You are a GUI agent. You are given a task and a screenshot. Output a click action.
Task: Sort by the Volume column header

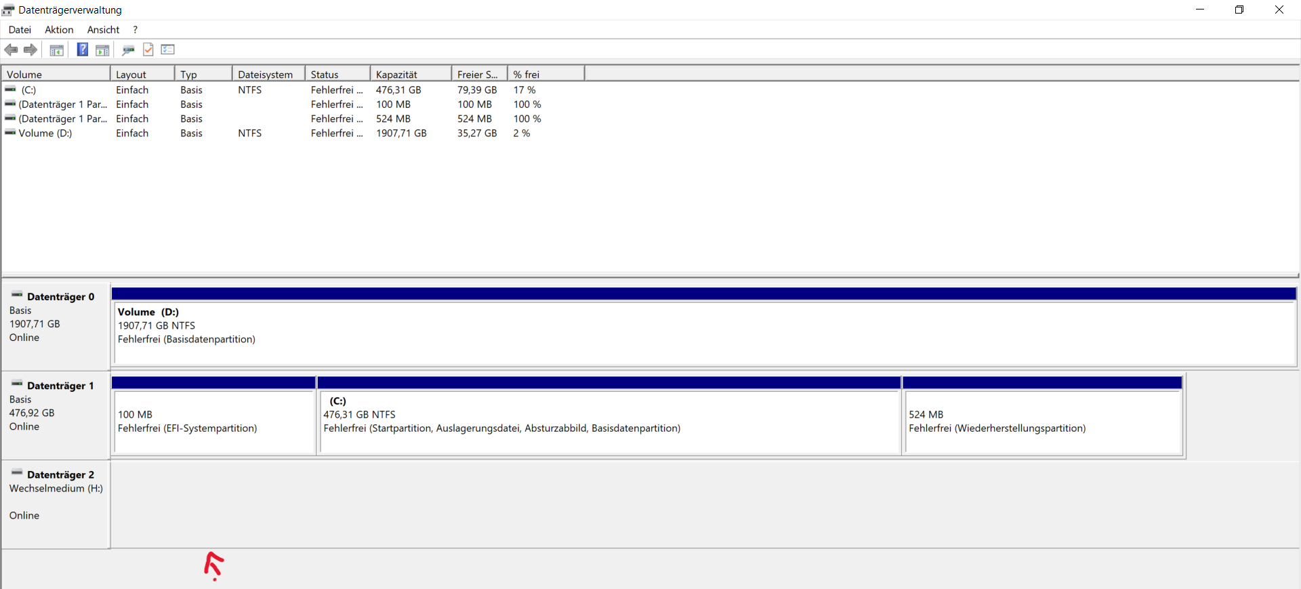(x=56, y=74)
